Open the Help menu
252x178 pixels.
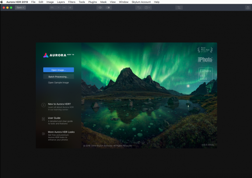tap(157, 2)
